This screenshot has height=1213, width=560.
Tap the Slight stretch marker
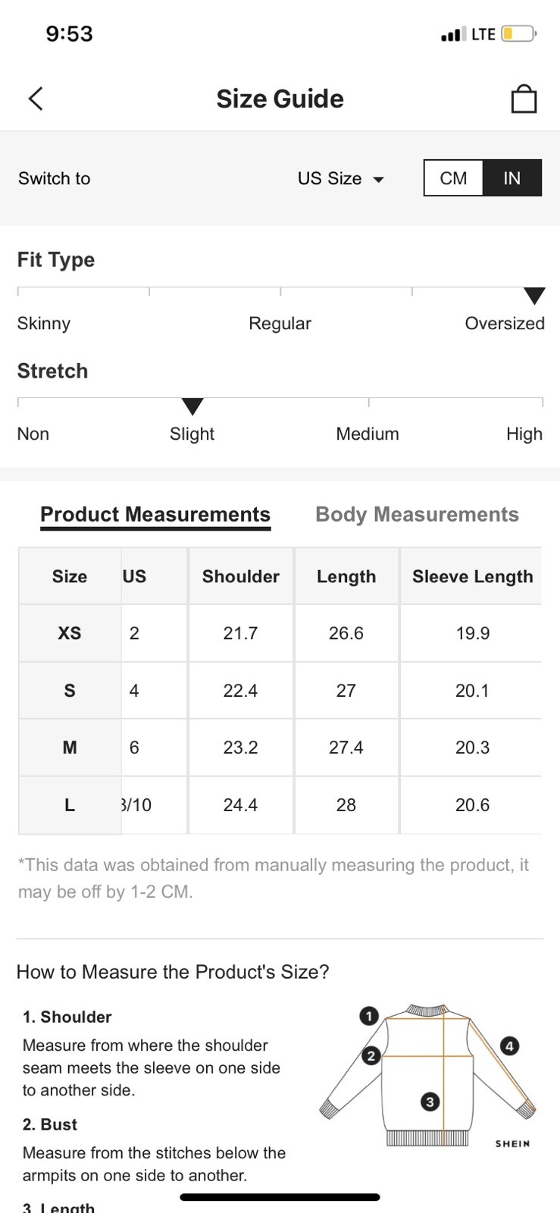click(x=192, y=407)
